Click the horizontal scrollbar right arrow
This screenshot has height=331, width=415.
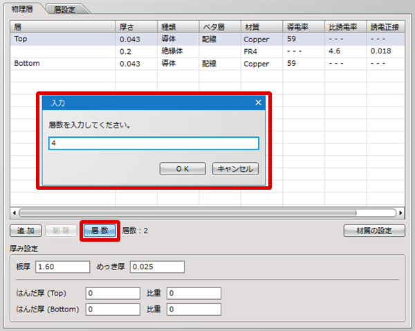(400, 213)
